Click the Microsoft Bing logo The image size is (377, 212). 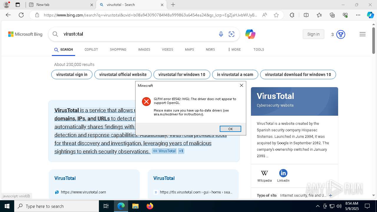[25, 34]
